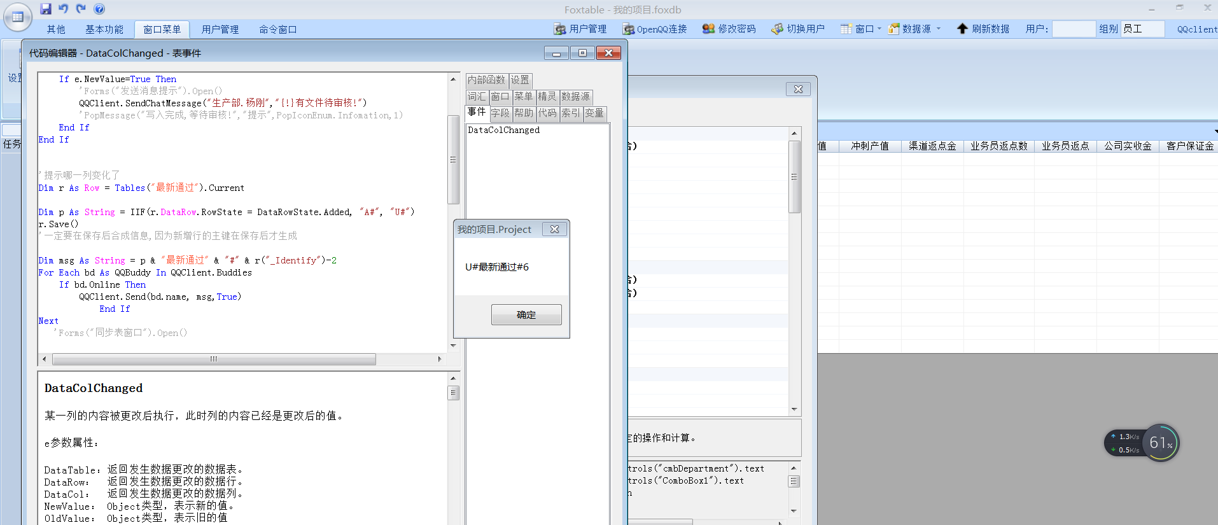Screen dimensions: 1218x525
Task: Click background window scroll down arrow
Action: click(x=794, y=409)
